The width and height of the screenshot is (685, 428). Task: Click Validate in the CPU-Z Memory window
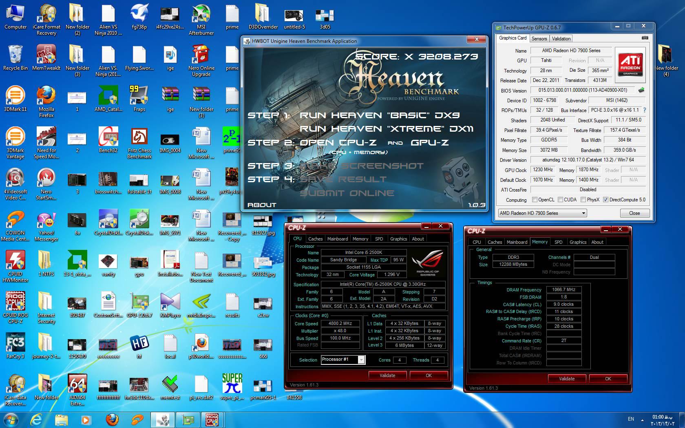[567, 379]
